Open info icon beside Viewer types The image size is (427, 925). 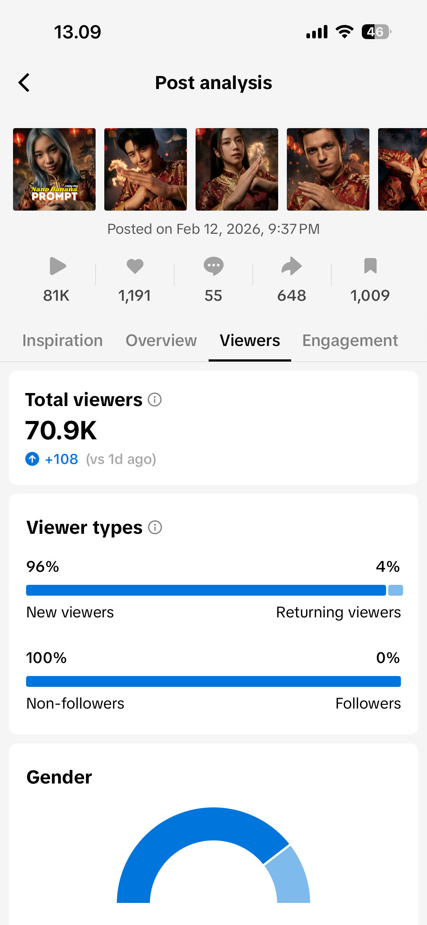(x=155, y=527)
